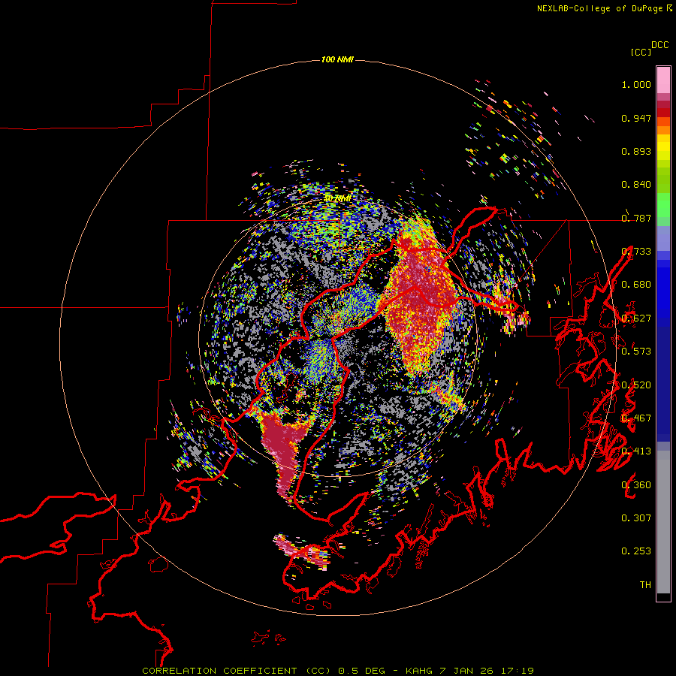Pick the light pink swatch at the color bar top
The height and width of the screenshot is (676, 676).
(x=663, y=80)
